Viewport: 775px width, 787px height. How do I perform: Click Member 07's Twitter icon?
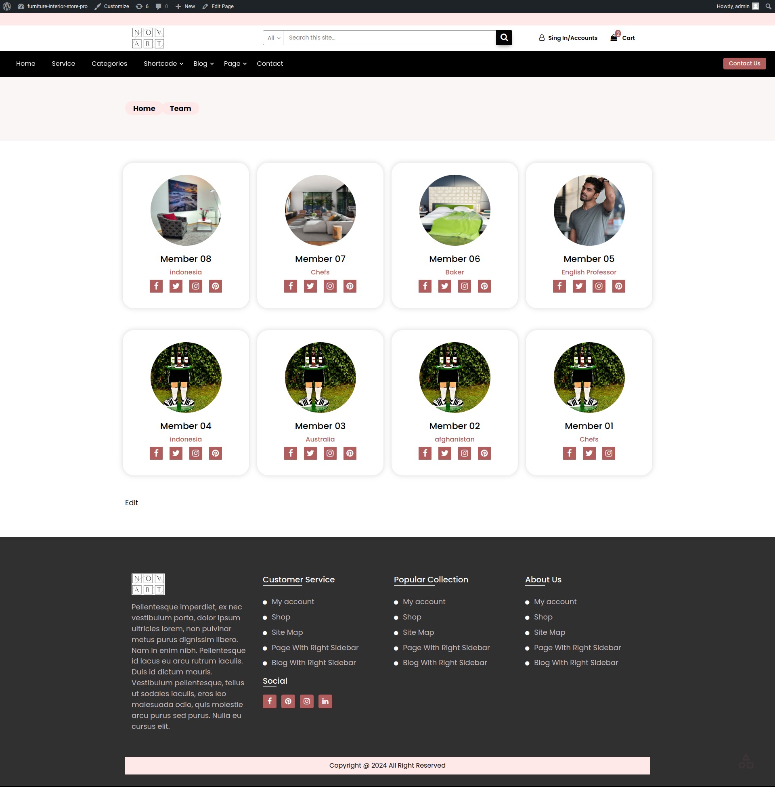click(310, 286)
